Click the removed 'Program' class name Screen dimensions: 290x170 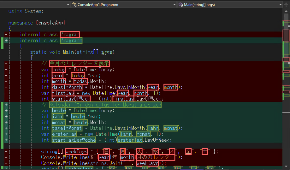pos(70,35)
